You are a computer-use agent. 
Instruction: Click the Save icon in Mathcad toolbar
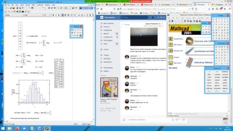coord(13,8)
